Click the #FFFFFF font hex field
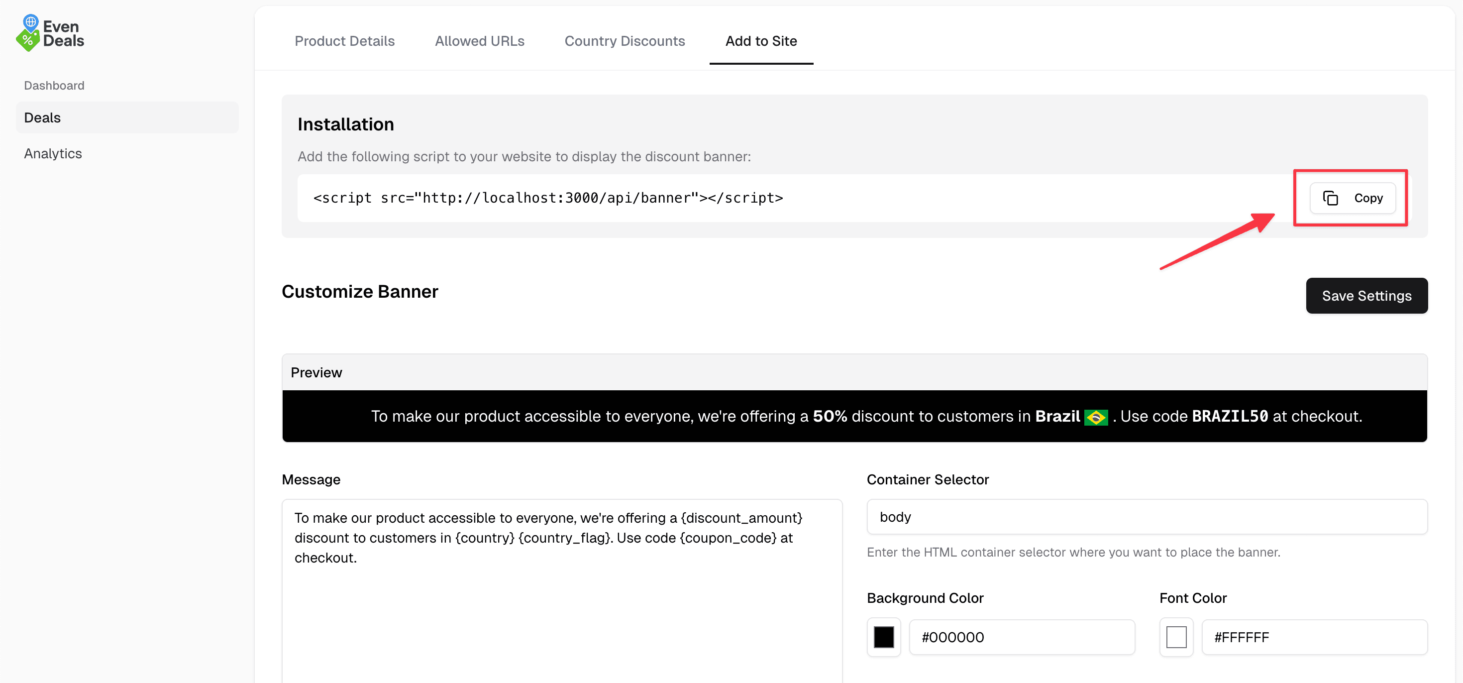 1314,637
